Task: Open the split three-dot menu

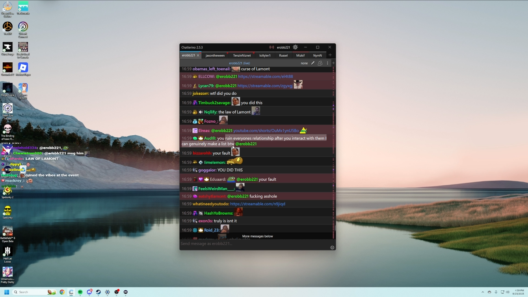Action: tap(327, 63)
